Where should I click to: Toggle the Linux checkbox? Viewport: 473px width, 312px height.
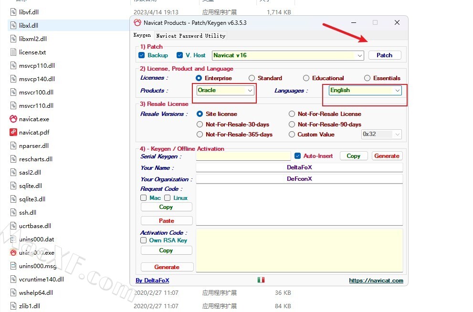point(168,198)
